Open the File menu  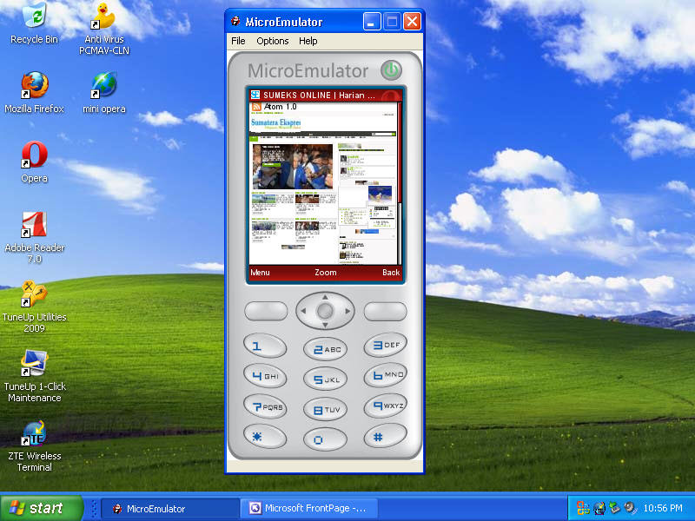click(238, 41)
